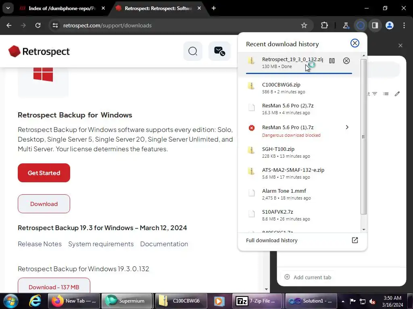Switch side panel list view icon

(x=386, y=94)
